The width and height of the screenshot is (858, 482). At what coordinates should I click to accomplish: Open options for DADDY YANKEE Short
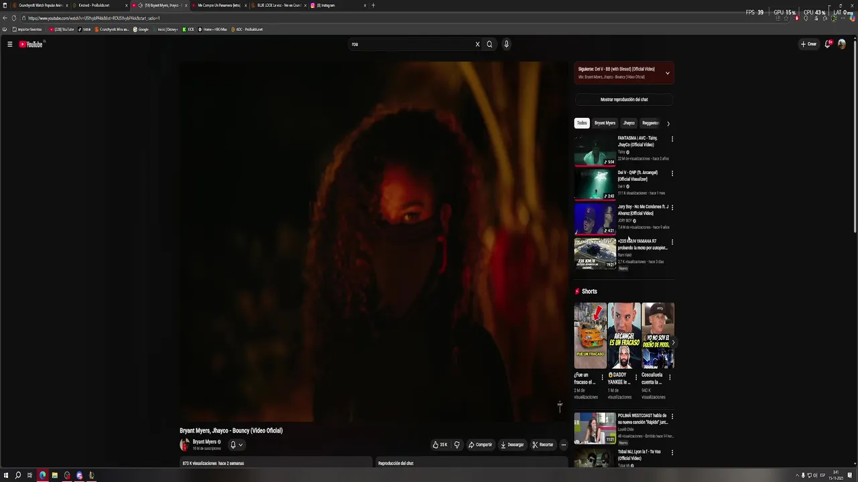tap(636, 377)
